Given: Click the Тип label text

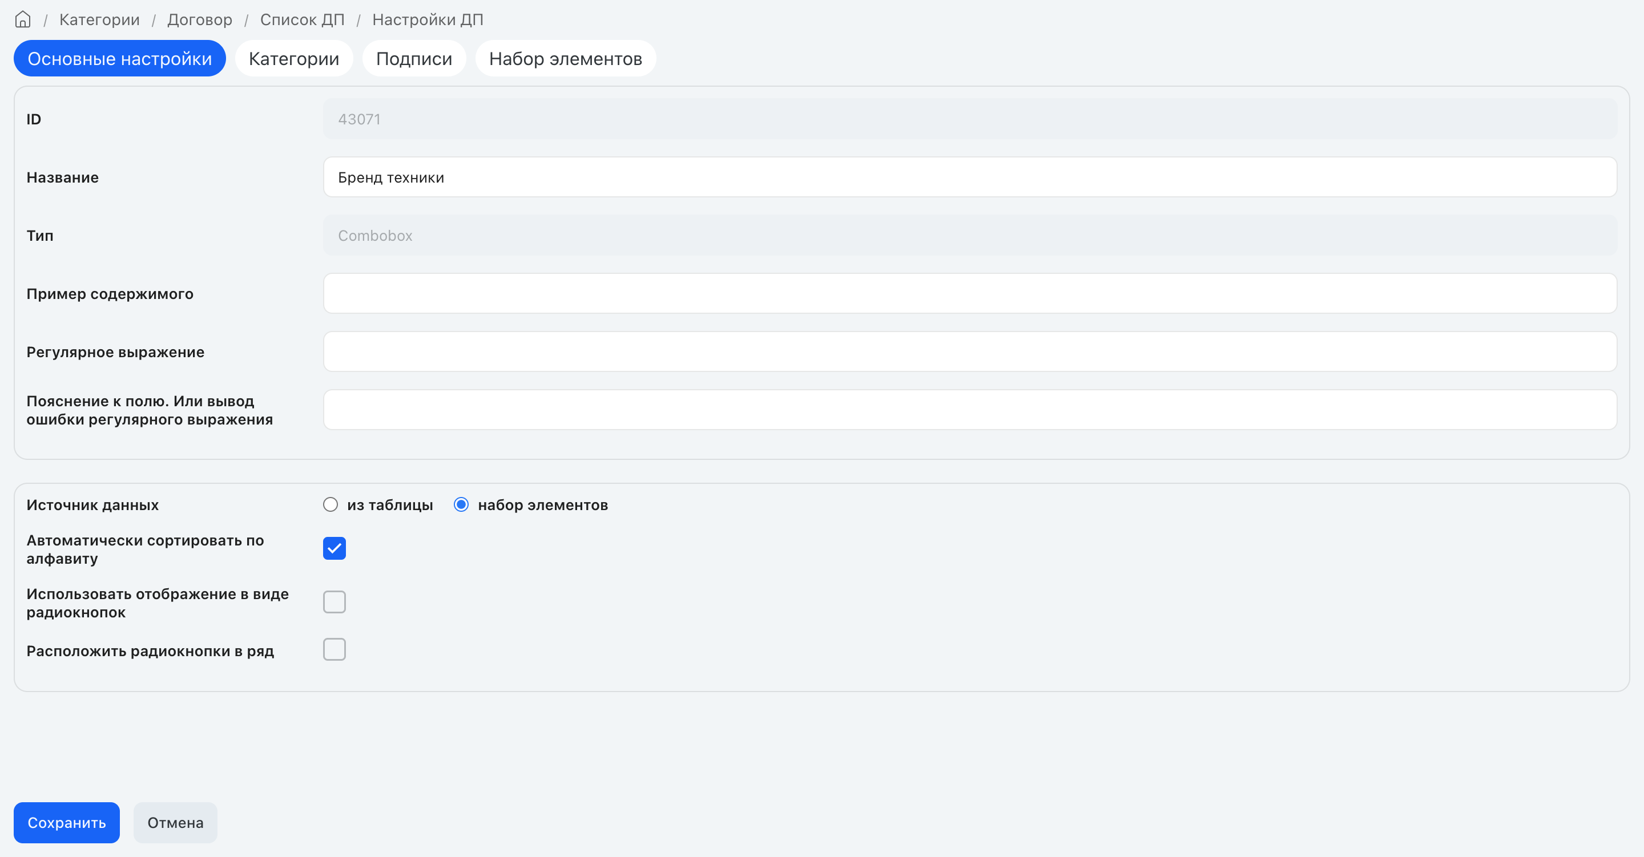Looking at the screenshot, I should point(40,236).
